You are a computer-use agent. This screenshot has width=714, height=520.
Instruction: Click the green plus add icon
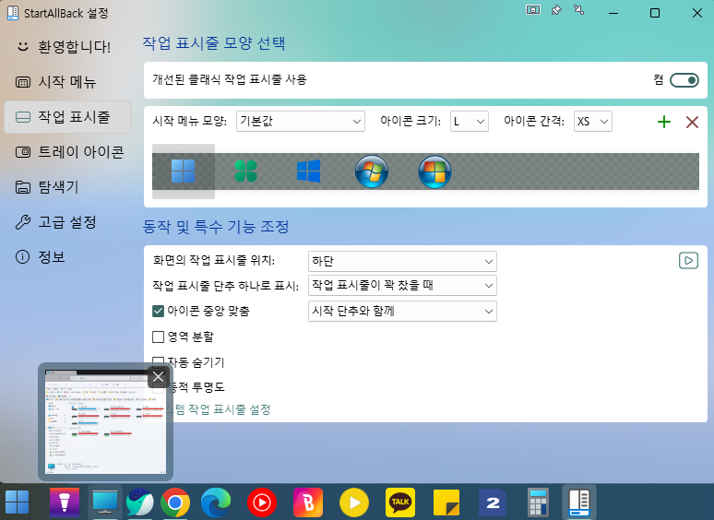(x=663, y=122)
